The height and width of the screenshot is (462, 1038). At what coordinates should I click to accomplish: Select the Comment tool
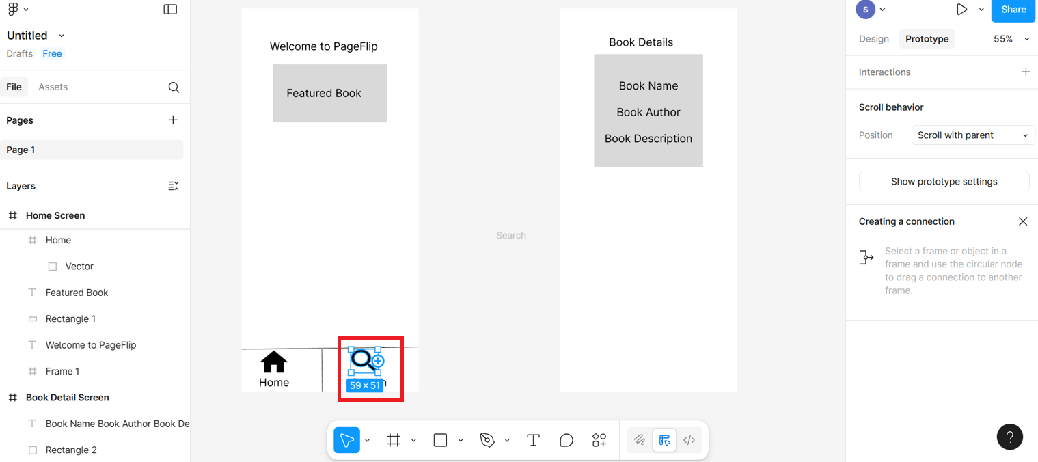click(x=566, y=441)
